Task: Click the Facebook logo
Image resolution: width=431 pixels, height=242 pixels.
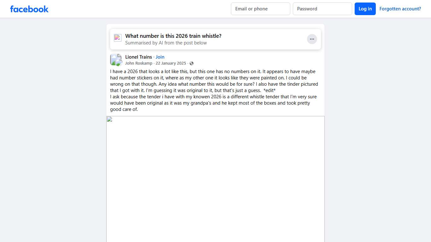Action: coord(29,9)
